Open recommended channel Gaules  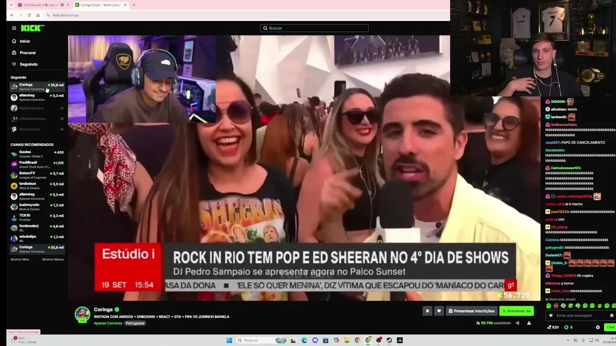tap(38, 154)
